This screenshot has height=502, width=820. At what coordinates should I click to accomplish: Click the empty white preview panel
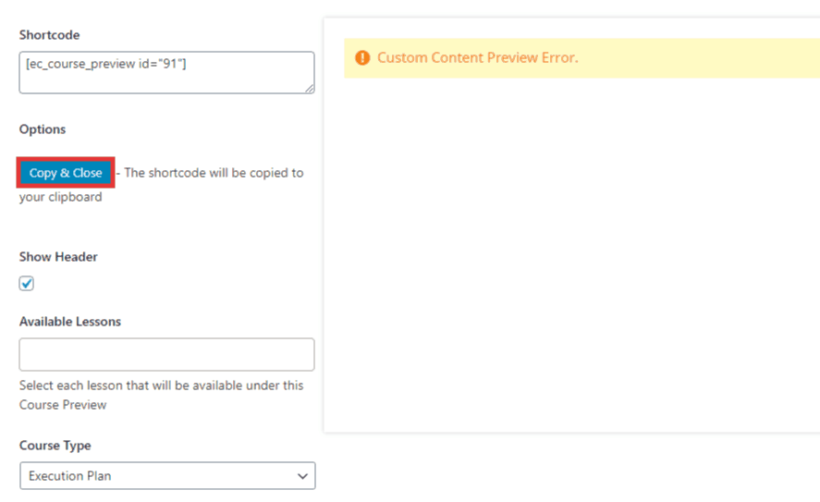pos(571,254)
